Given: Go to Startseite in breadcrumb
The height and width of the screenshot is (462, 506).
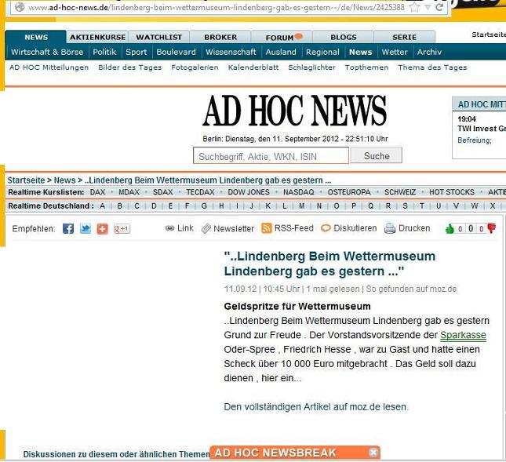Looking at the screenshot, I should coord(26,180).
